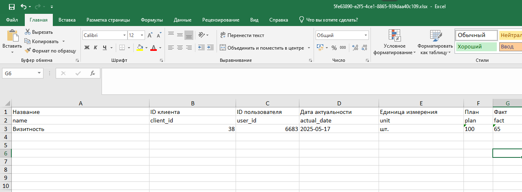The image size is (522, 192).
Task: Expand merge and center options arrow
Action: 309,48
